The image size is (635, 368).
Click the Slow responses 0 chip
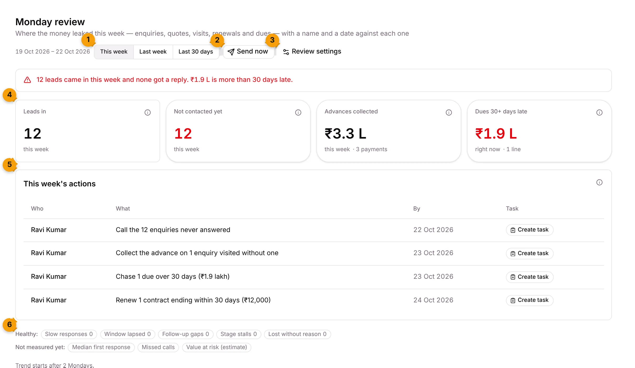(69, 334)
